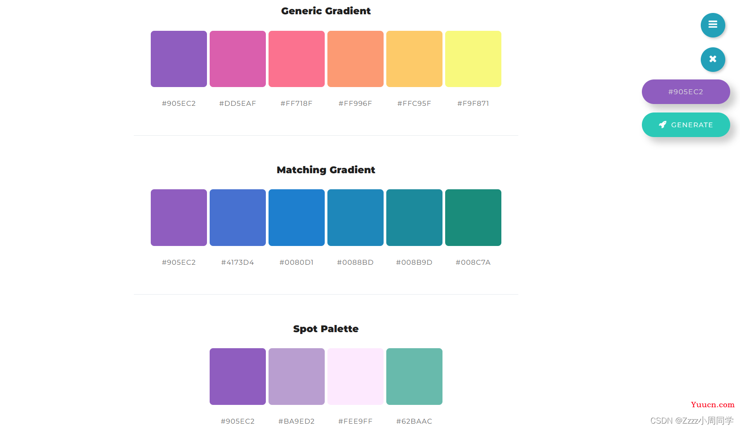Screen dimensions: 740x429
Task: Click the round X close button
Action: pyautogui.click(x=712, y=59)
